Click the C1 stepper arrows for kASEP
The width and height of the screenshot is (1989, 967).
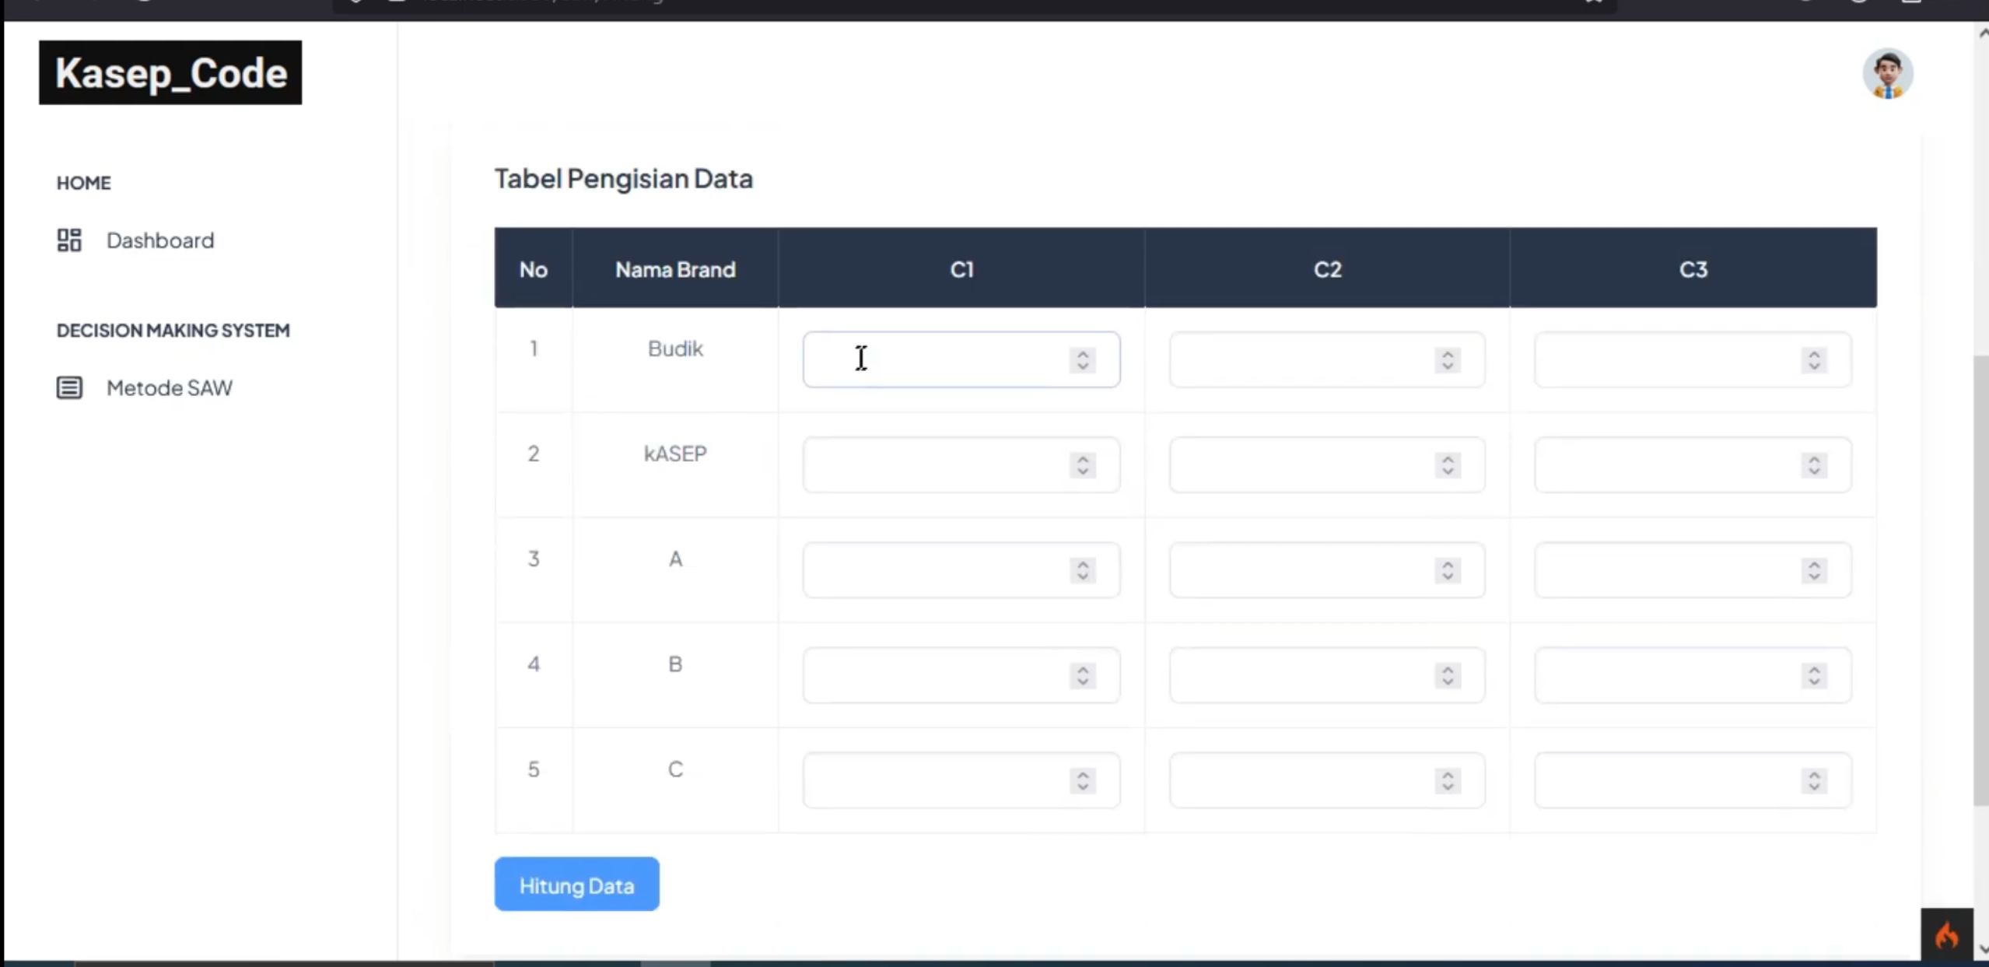click(x=1083, y=464)
